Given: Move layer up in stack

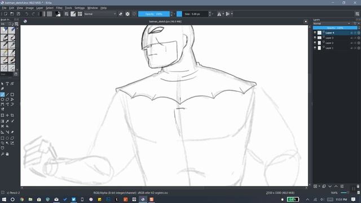Looking at the screenshot, I should 336,186.
